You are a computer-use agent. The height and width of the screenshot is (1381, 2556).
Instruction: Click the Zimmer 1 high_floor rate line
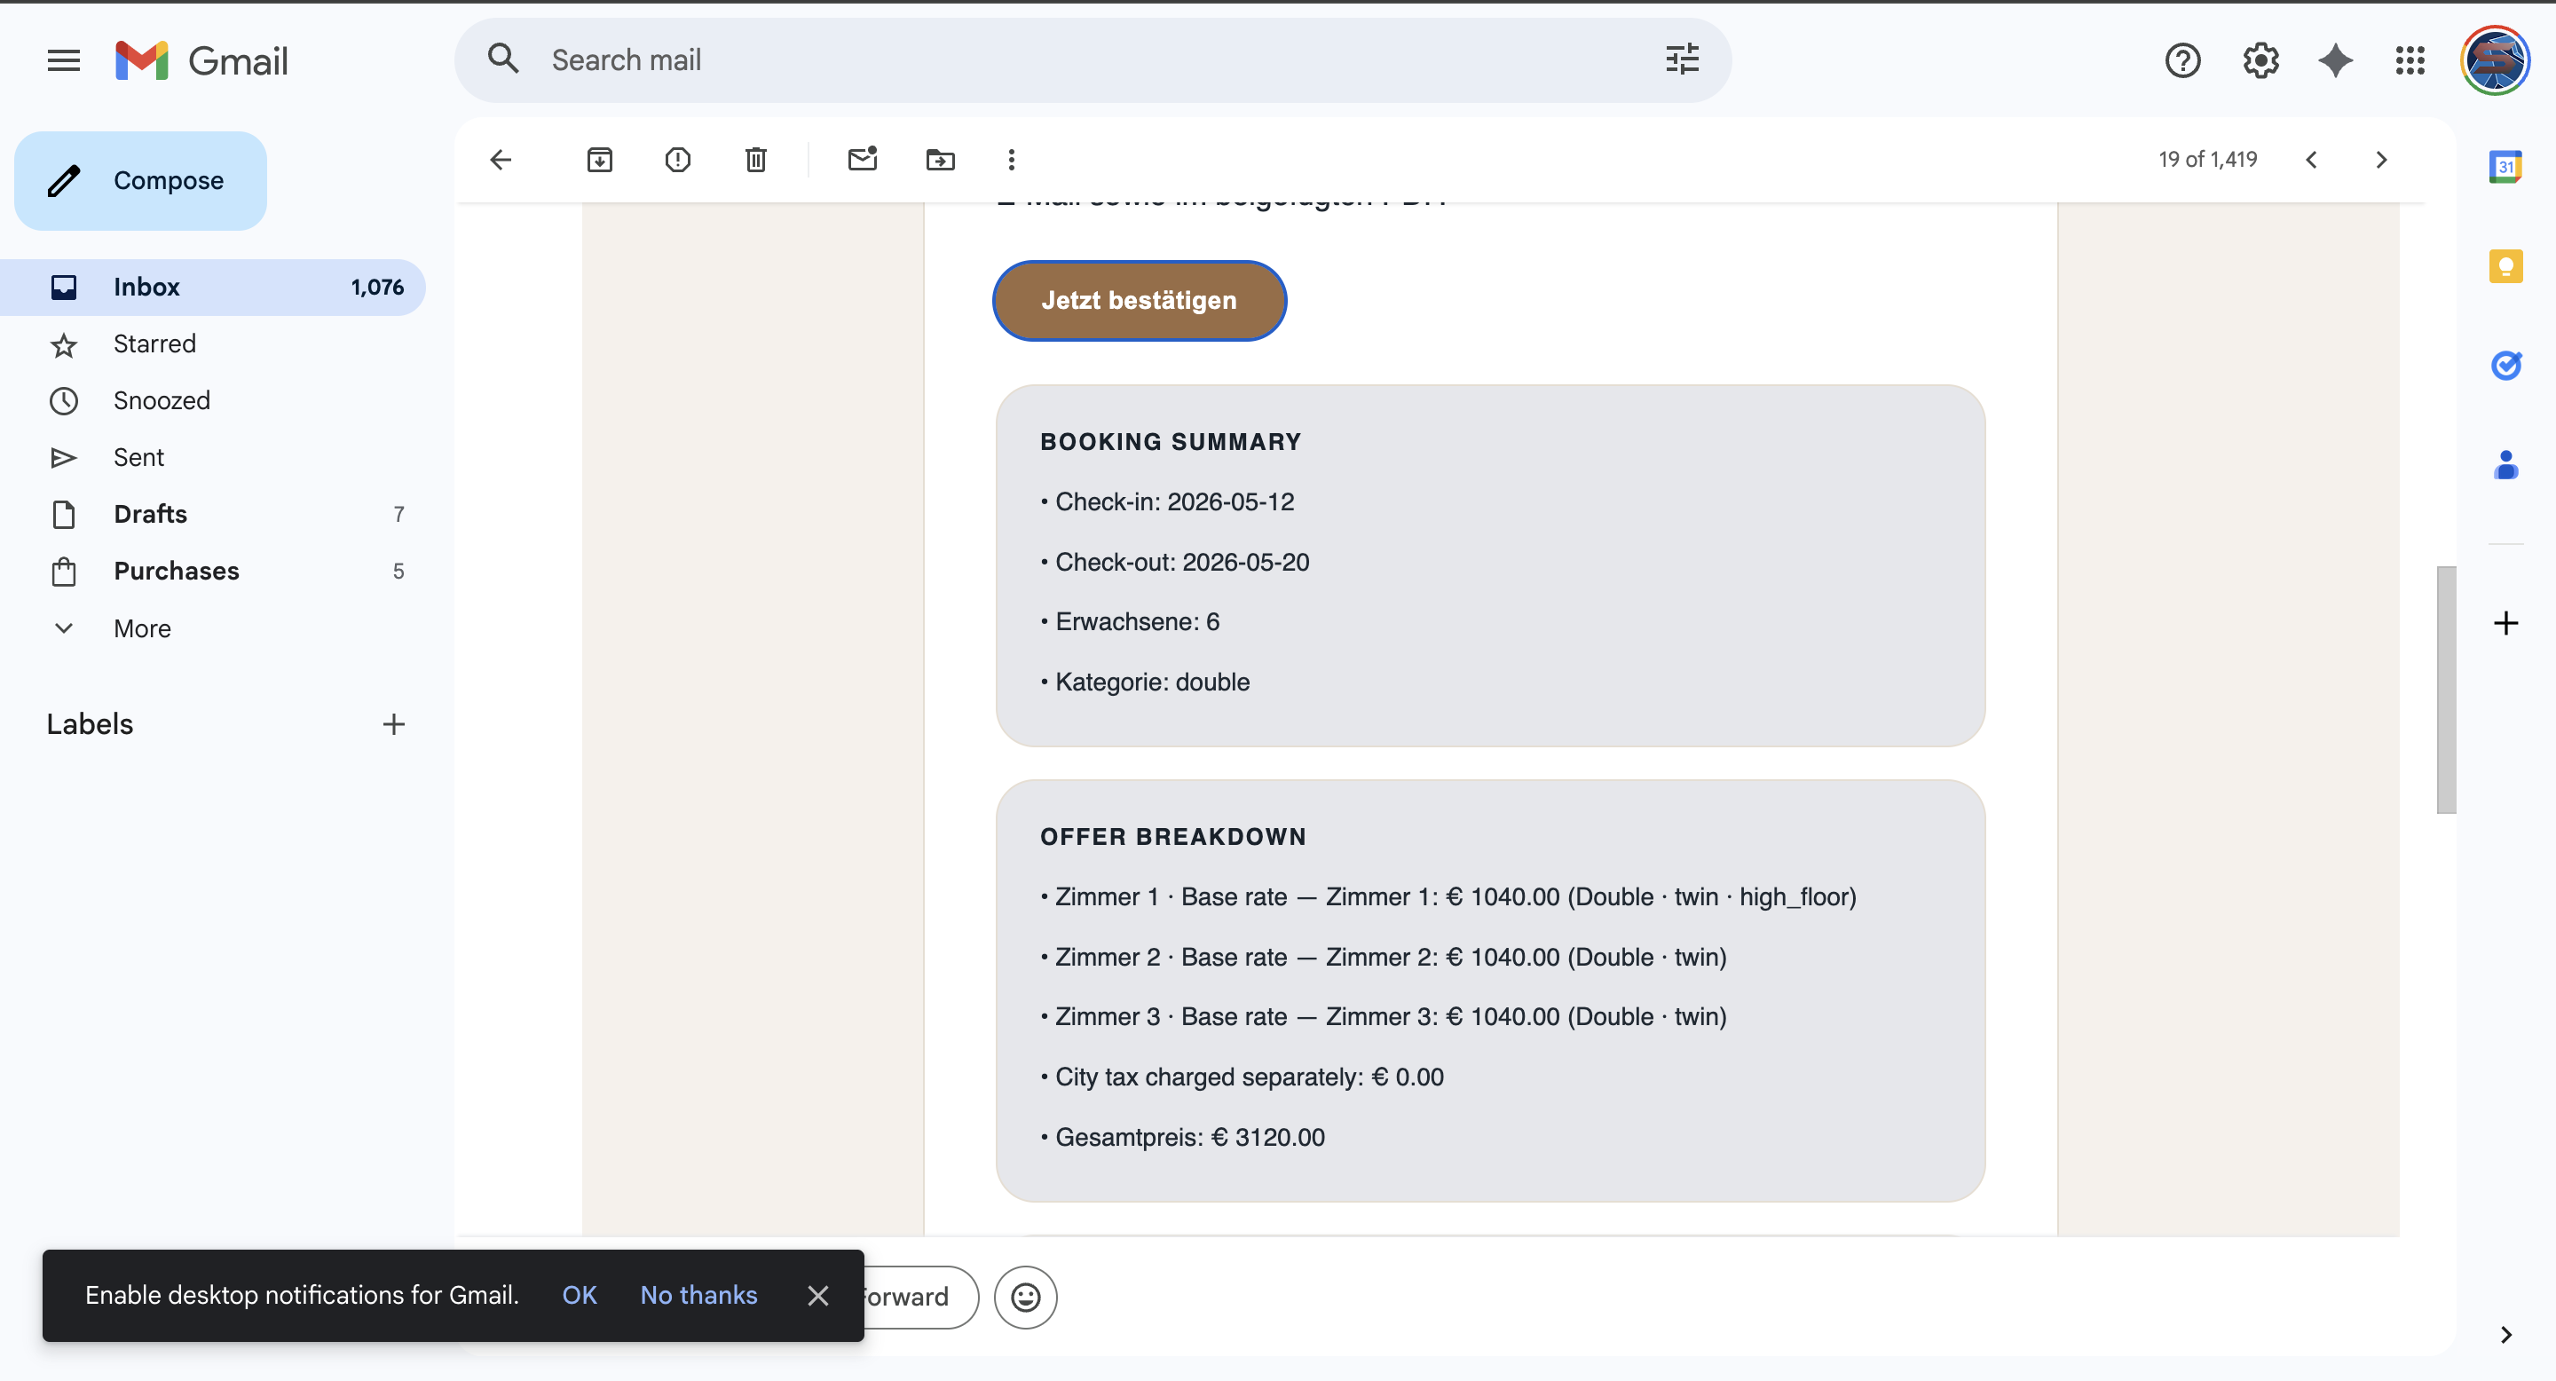coord(1448,897)
